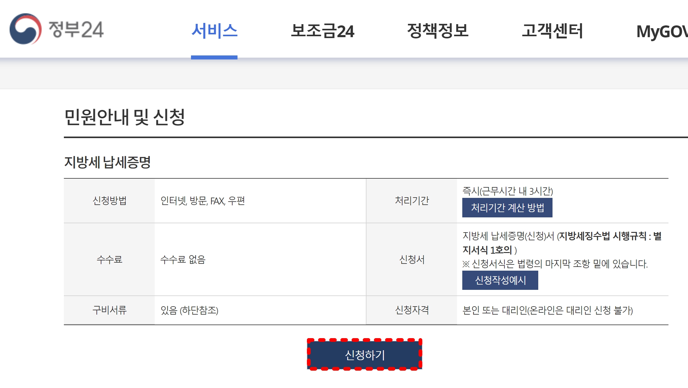Viewport: 688px width, 388px height.
Task: Click the 처리기간 계산 방법 button
Action: point(507,207)
